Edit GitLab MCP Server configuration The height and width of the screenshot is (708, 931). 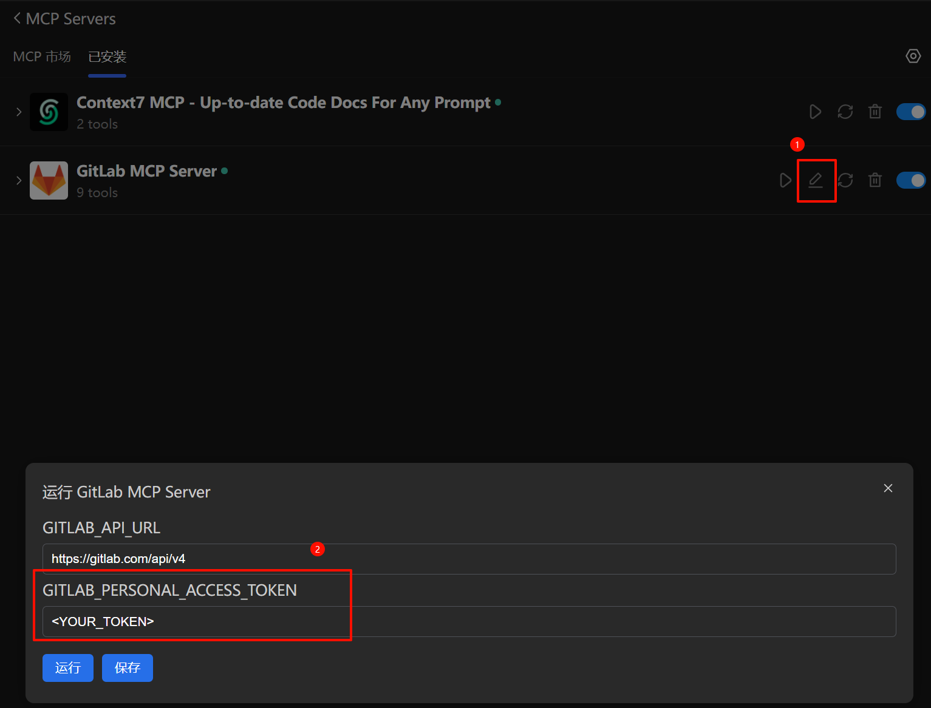[816, 180]
